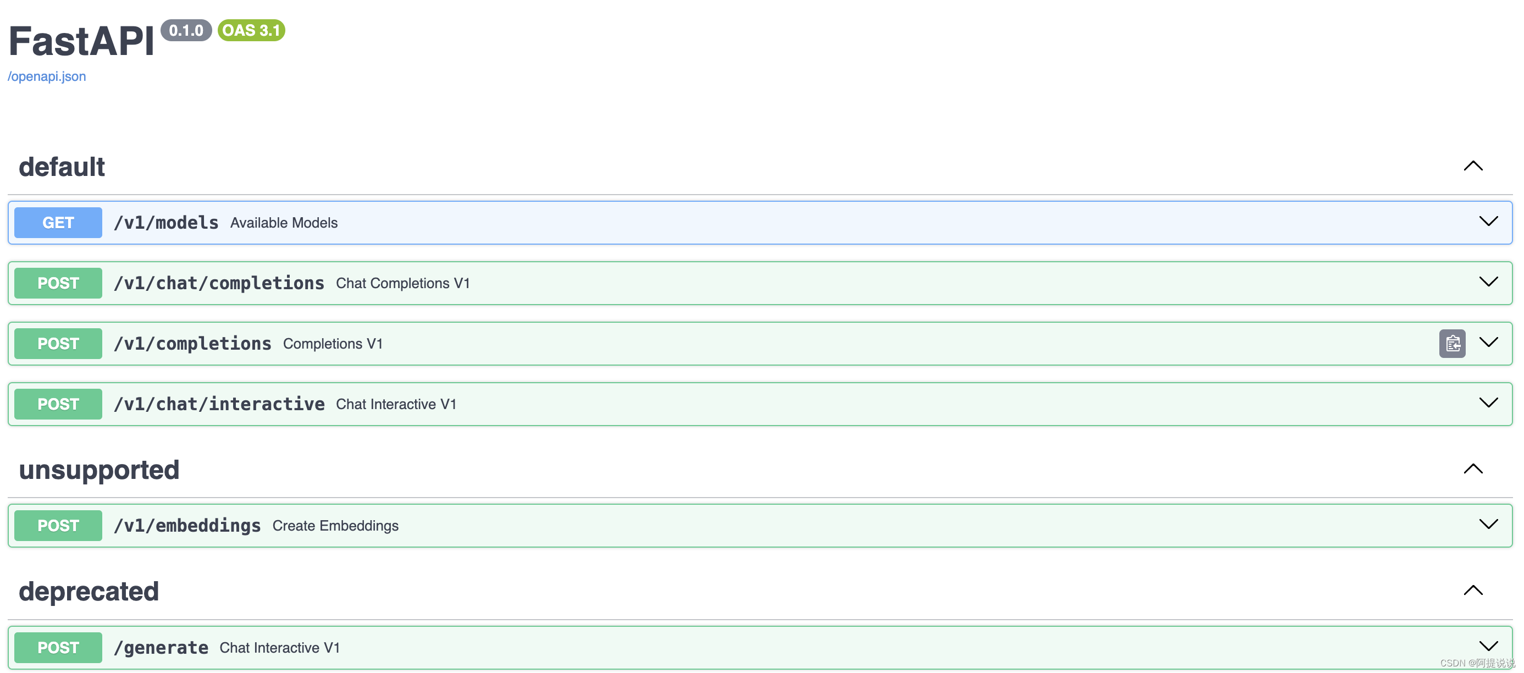Click the POST badge for /generate

58,648
